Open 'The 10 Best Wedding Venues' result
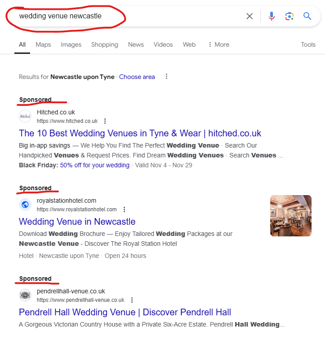Screen dimensions: 325x340 [x=140, y=133]
